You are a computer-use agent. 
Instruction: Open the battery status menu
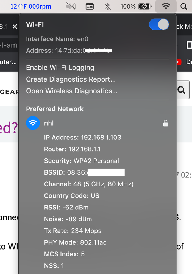click(x=144, y=6)
